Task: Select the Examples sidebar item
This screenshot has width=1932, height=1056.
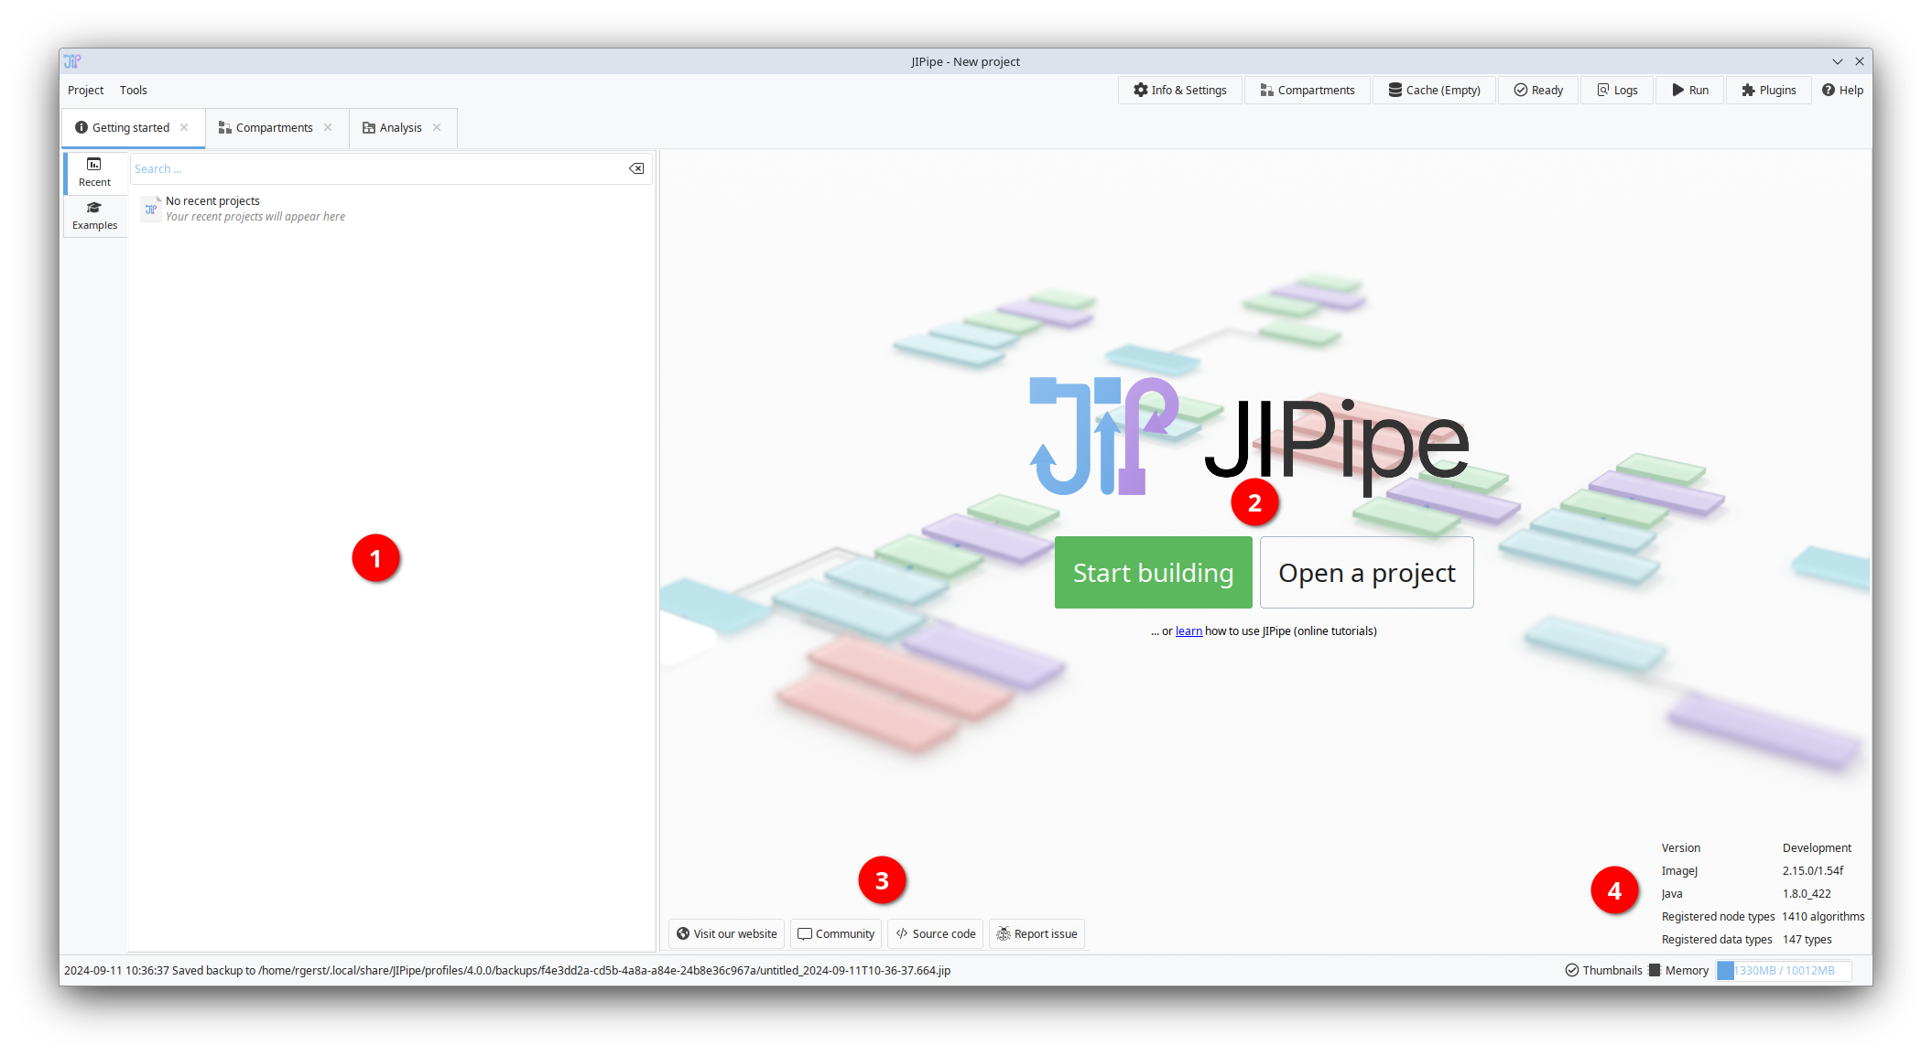Action: pyautogui.click(x=95, y=216)
